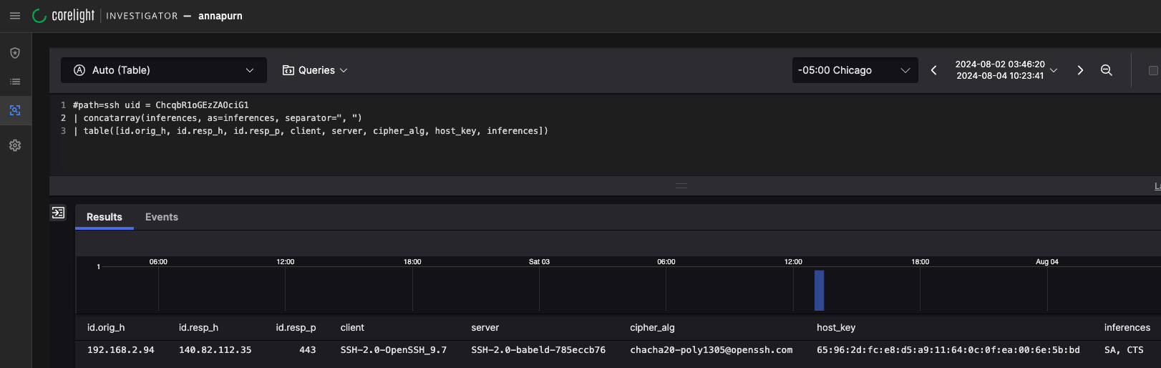Open the list view sidebar icon
1161x368 pixels.
pos(15,82)
